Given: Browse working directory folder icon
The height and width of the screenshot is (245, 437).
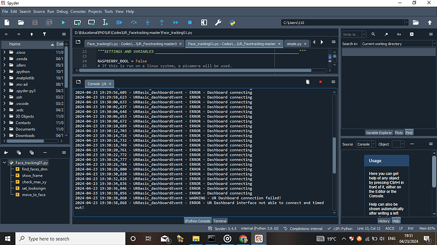Looking at the screenshot, I should 415,23.
